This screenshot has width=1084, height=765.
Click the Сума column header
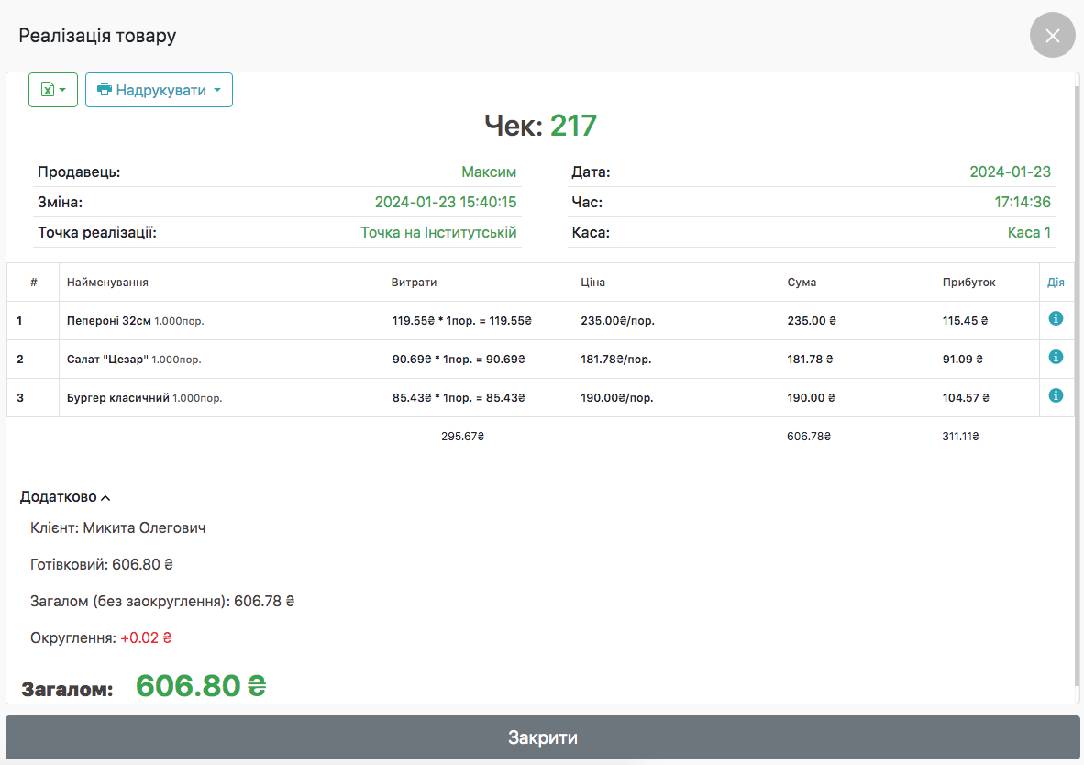(x=802, y=283)
